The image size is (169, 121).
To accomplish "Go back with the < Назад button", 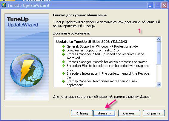I will tap(82, 113).
